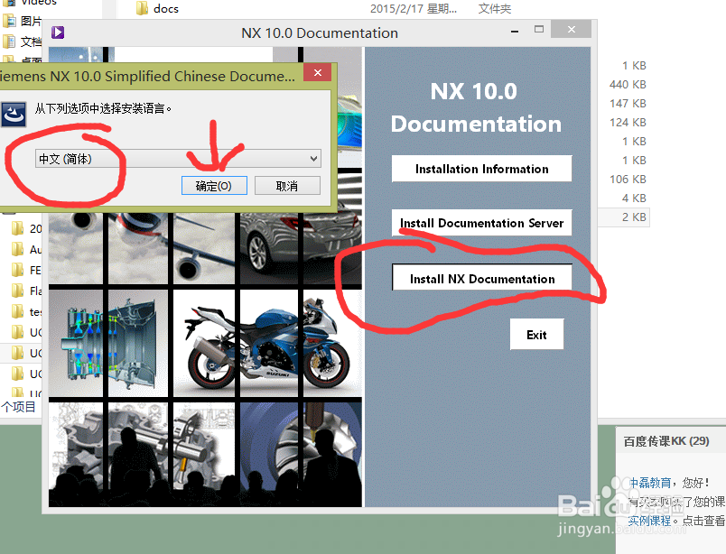The width and height of the screenshot is (726, 554).
Task: Open the 中文 (简体) language dropdown
Action: [x=178, y=159]
